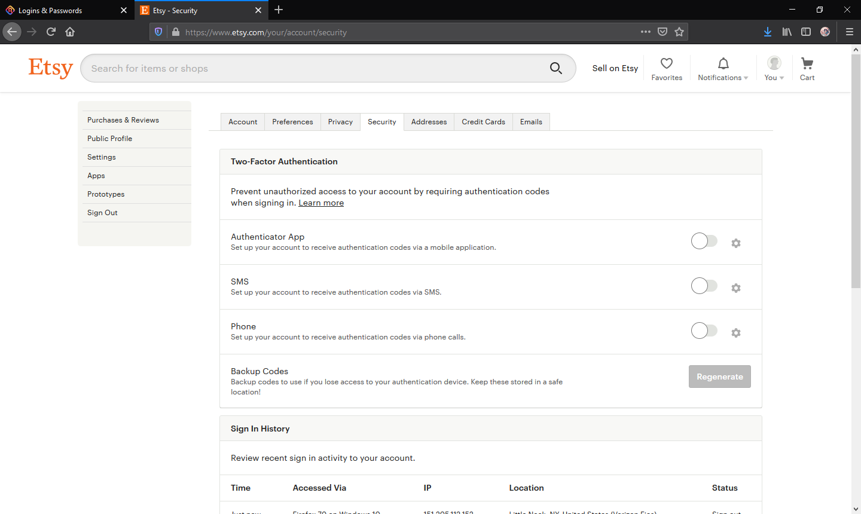Click the Location column header
Screen dimensions: 861x514
pos(526,488)
